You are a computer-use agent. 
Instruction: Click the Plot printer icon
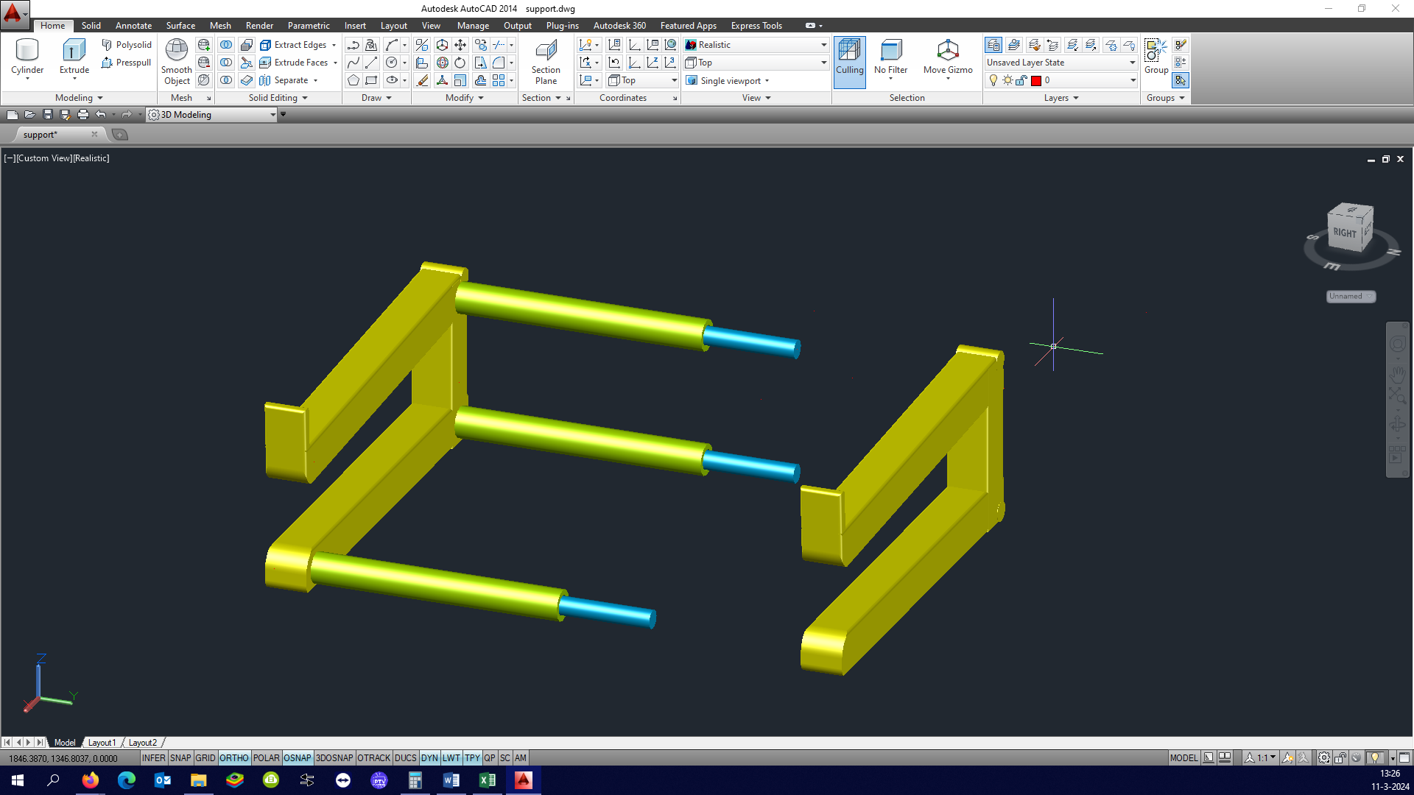click(x=82, y=114)
